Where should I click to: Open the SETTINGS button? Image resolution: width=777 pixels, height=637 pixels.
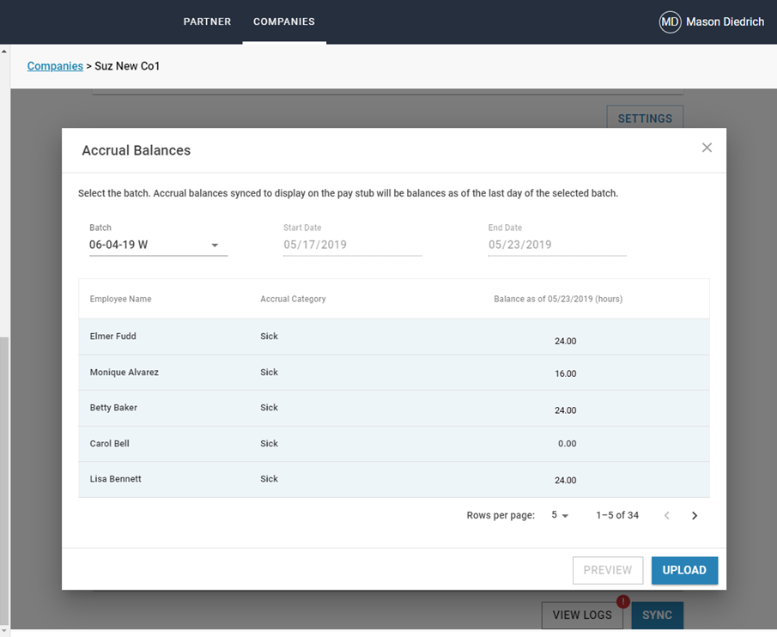[645, 118]
